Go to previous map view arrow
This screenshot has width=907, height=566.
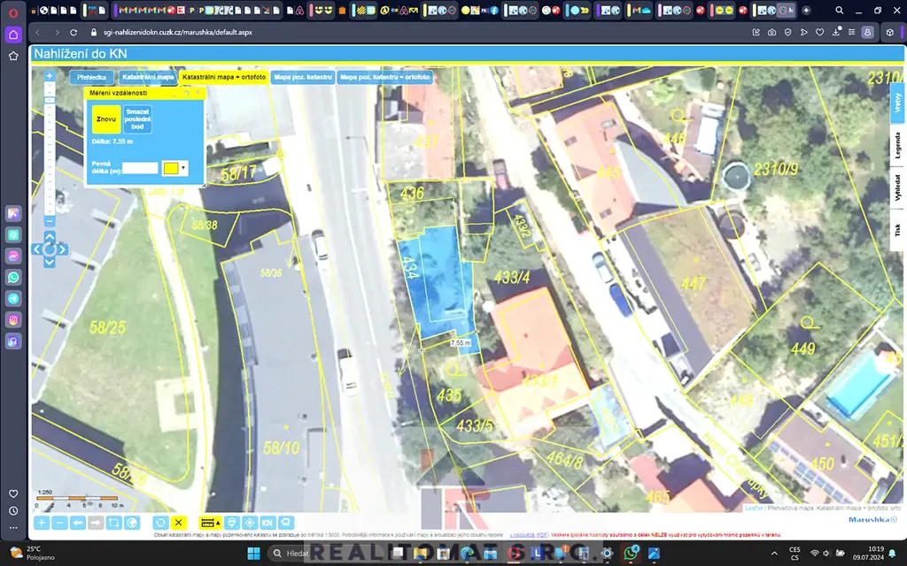point(78,523)
